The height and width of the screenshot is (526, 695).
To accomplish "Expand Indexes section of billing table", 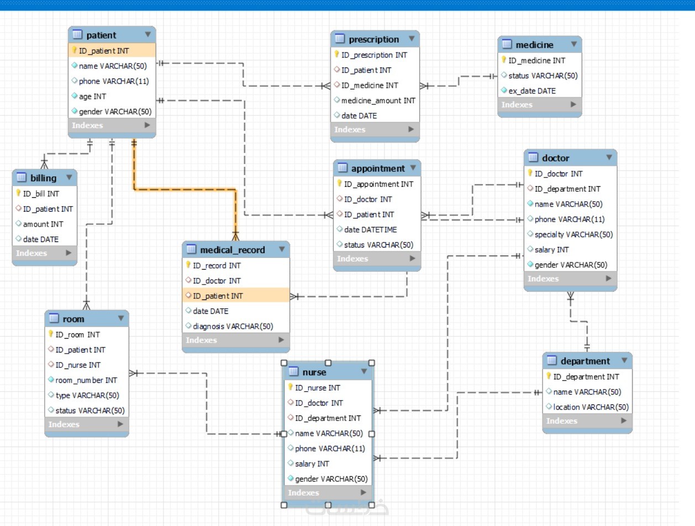I will (x=69, y=253).
